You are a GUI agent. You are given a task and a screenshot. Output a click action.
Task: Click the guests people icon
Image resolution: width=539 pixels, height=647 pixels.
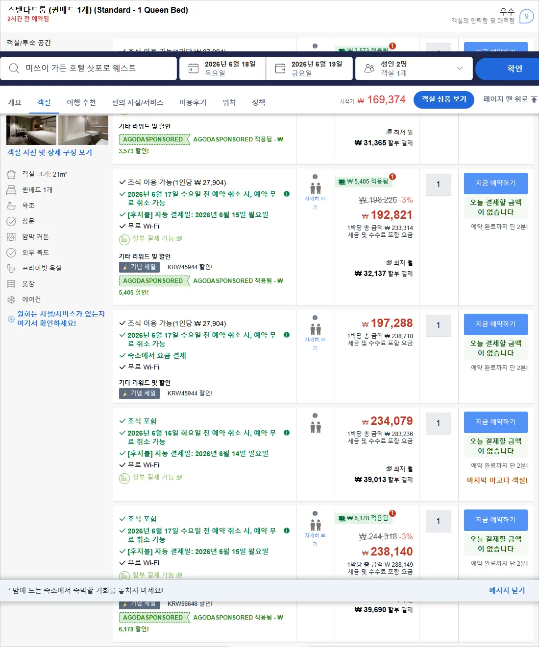click(x=369, y=69)
